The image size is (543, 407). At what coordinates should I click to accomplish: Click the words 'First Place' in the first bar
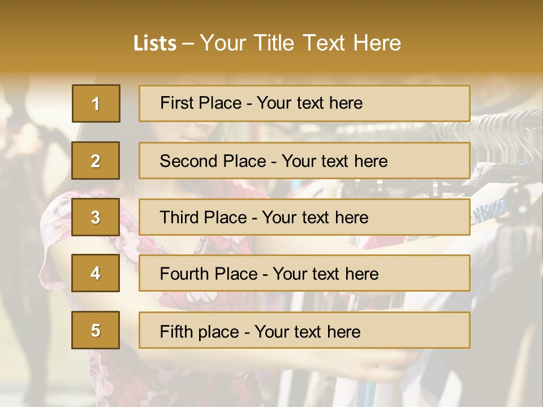(201, 103)
